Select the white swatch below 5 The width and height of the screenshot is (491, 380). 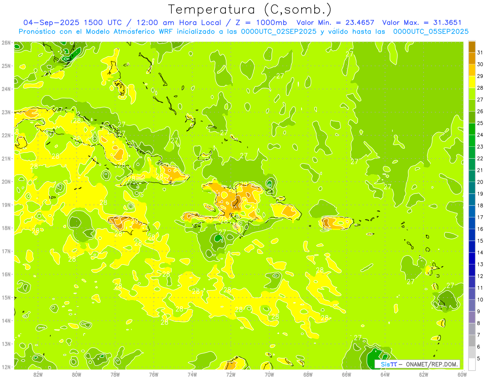pyautogui.click(x=472, y=364)
